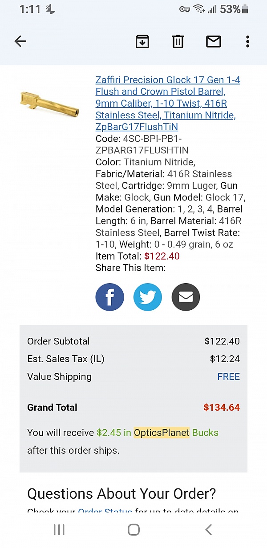Tap the gold barrel product thumbnail
This screenshot has width=267, height=548.
pyautogui.click(x=50, y=103)
